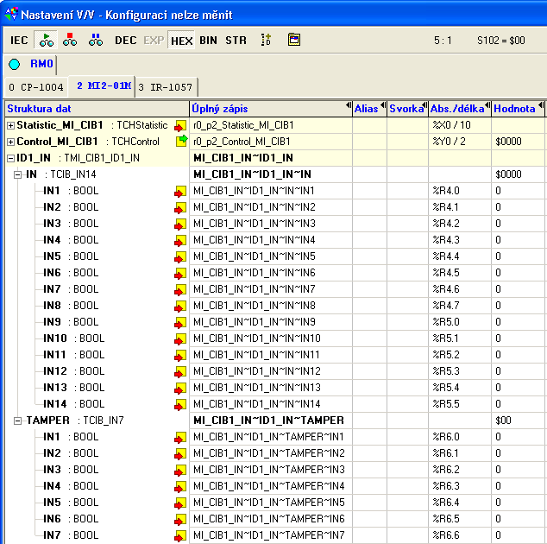Click the yellow window panel icon

click(294, 39)
